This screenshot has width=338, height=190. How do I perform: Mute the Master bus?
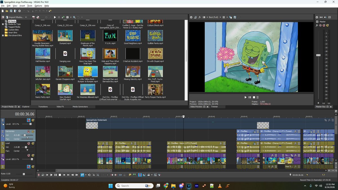coord(324,25)
